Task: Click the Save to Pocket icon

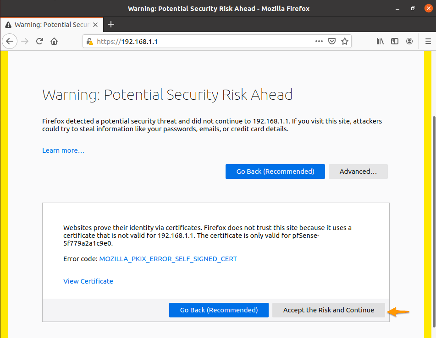Action: [x=332, y=41]
